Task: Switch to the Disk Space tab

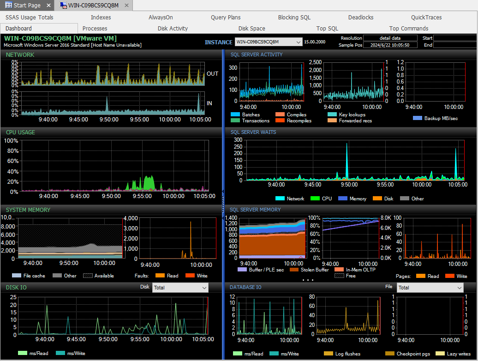Action: [x=251, y=28]
